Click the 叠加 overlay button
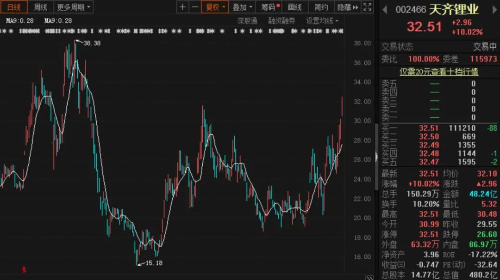The width and height of the screenshot is (500, 280). (x=242, y=7)
